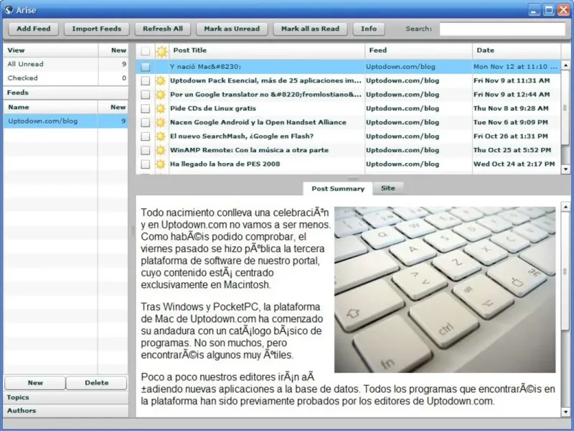Mark all as Read
The width and height of the screenshot is (574, 431).
pos(310,29)
